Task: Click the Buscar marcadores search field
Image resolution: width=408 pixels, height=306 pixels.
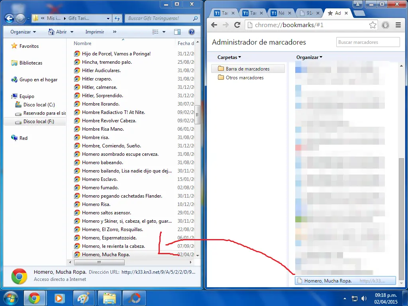Action: tap(368, 42)
